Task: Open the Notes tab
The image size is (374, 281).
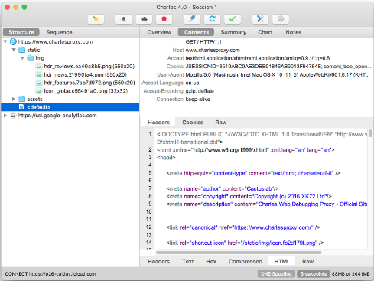Action: click(x=294, y=32)
